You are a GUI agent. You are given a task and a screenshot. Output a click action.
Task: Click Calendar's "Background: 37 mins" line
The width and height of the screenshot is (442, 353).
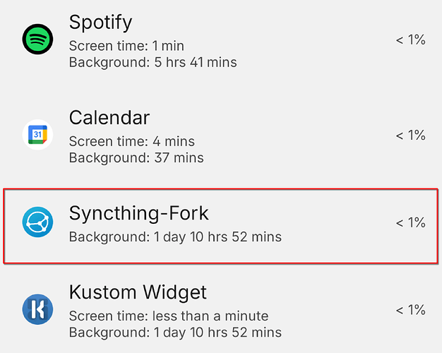(x=136, y=157)
